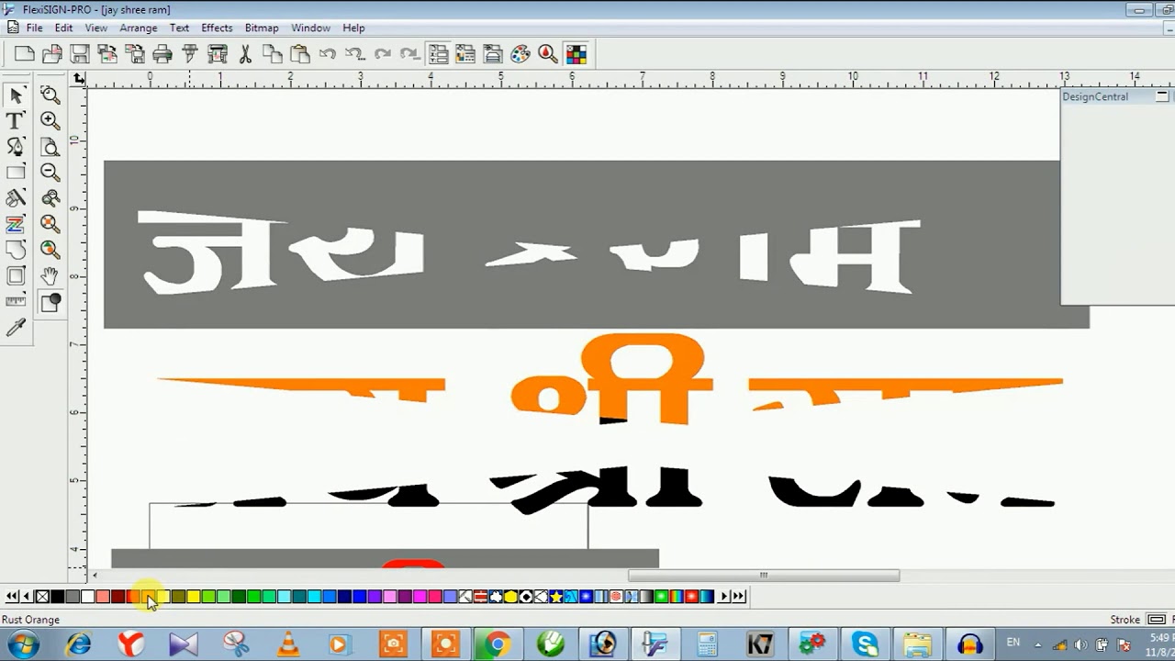This screenshot has height=661, width=1175.
Task: Click the Paste clipboard icon
Action: click(300, 54)
